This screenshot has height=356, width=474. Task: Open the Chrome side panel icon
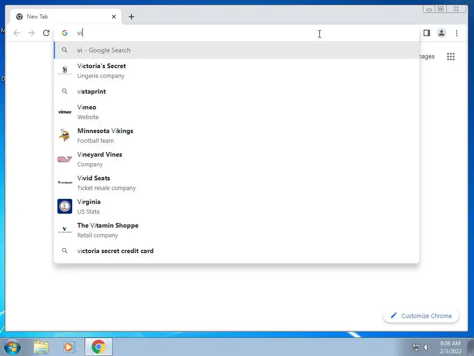click(x=426, y=33)
